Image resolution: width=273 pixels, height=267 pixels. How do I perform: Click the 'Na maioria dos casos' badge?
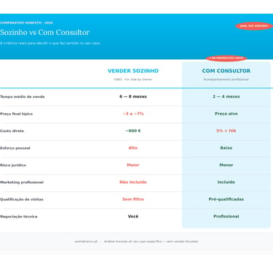click(226, 58)
